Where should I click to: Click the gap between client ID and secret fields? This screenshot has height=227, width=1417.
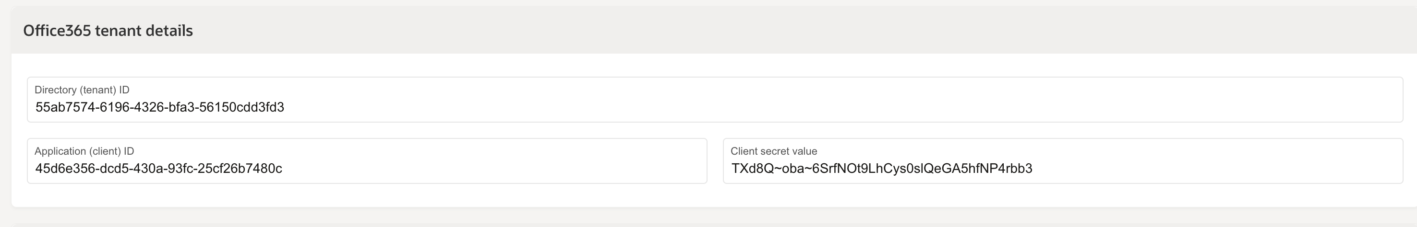pyautogui.click(x=715, y=161)
